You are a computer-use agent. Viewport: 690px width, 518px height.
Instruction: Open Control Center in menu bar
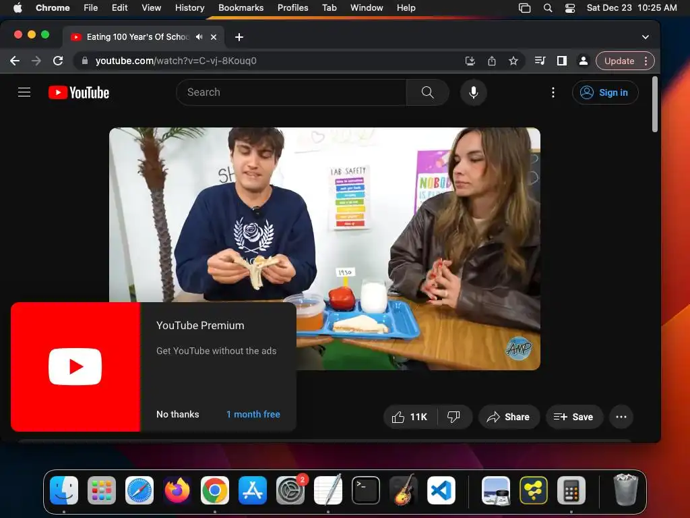pyautogui.click(x=570, y=7)
